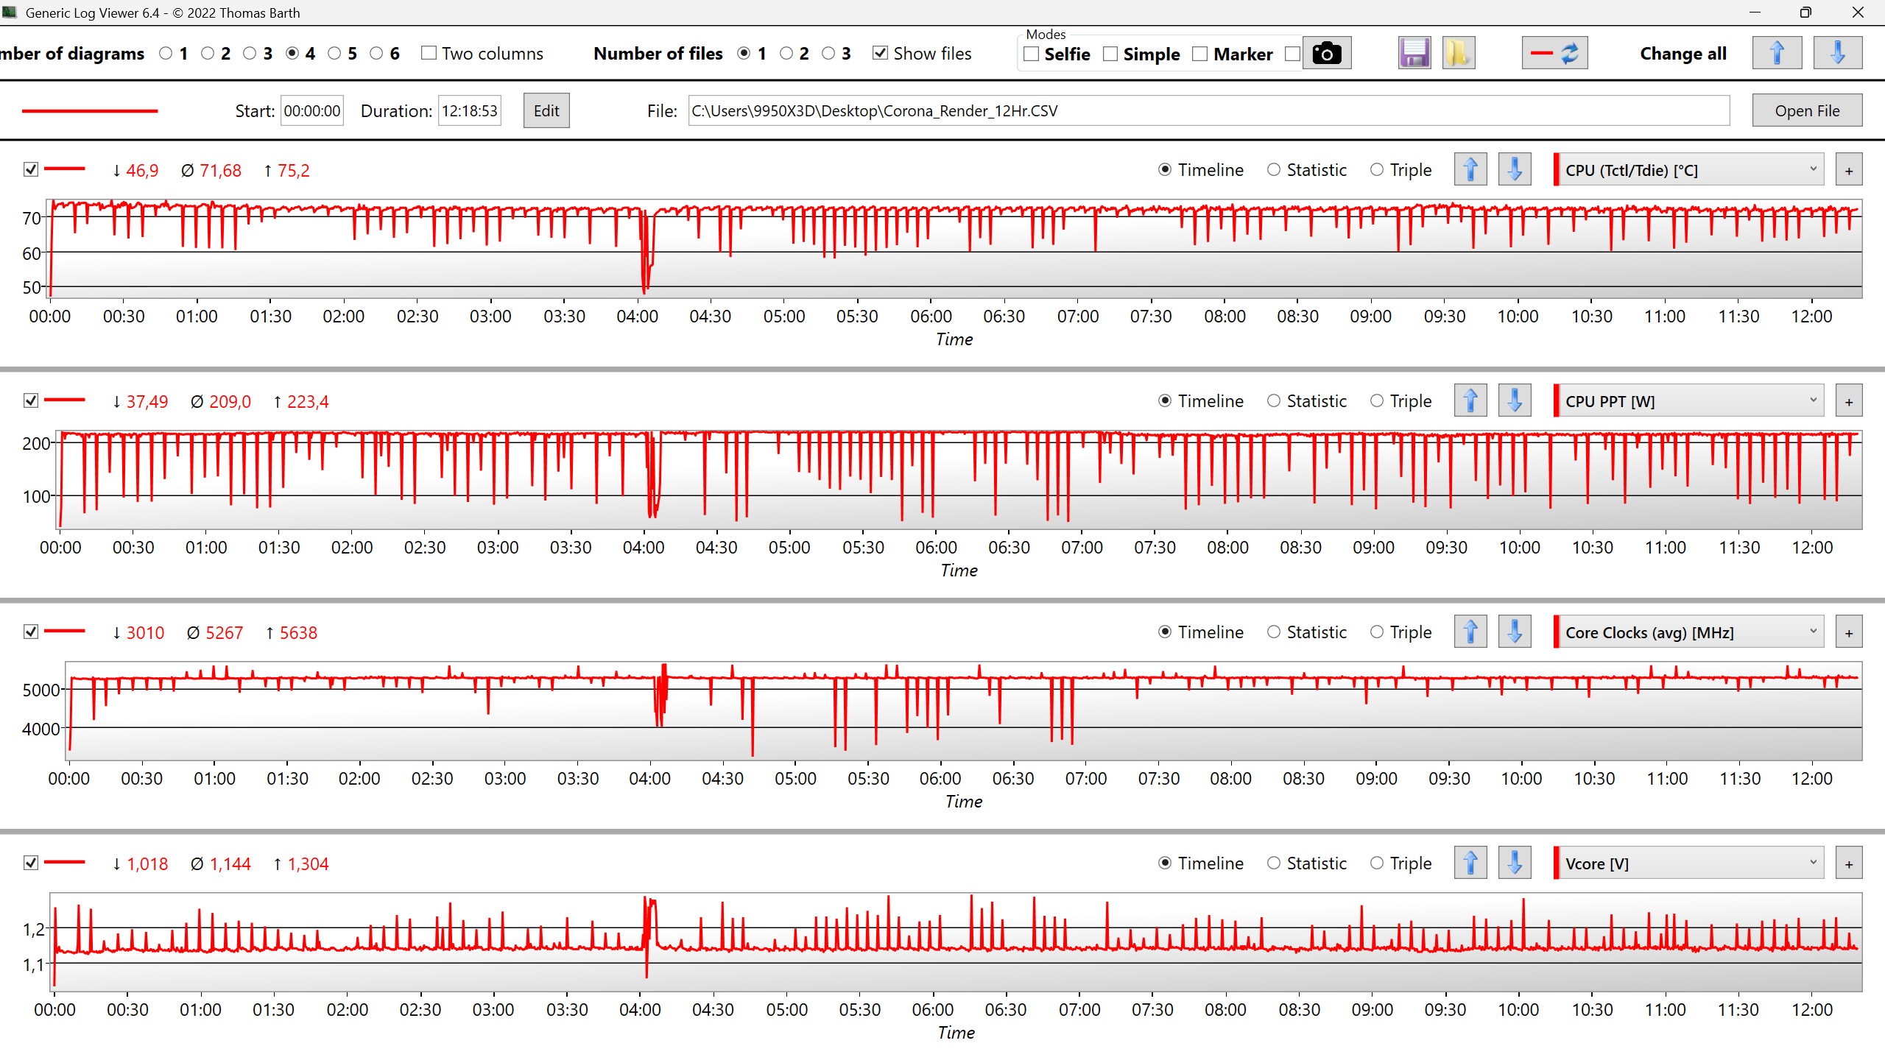Screen dimensions: 1885x1060
Task: Select 3 diagrams radio button
Action: point(250,53)
